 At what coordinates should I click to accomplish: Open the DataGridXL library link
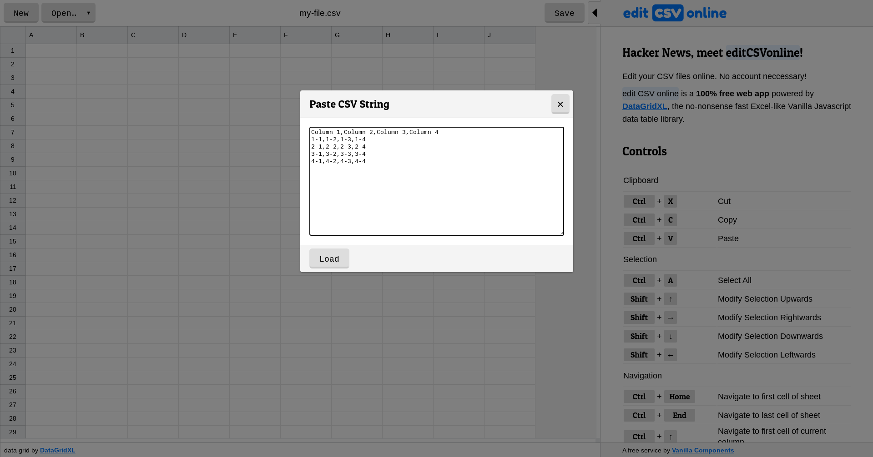644,106
